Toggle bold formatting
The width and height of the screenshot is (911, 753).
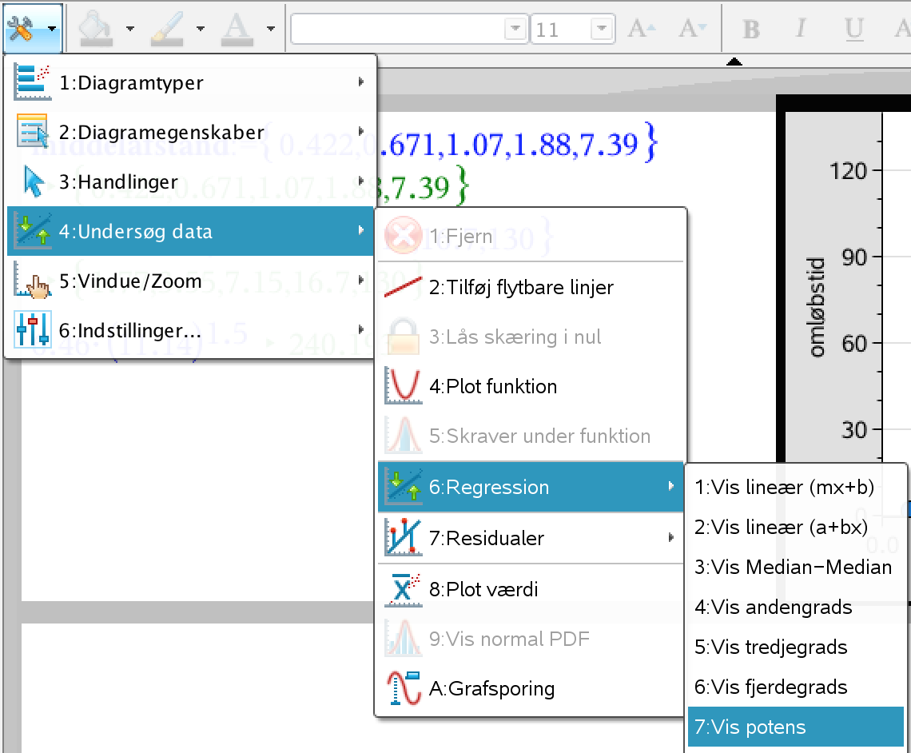pos(750,29)
